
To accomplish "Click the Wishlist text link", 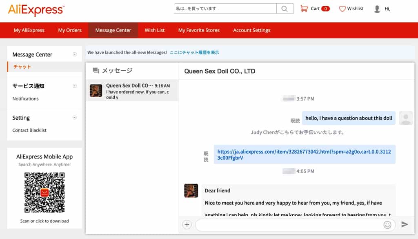I will (355, 9).
